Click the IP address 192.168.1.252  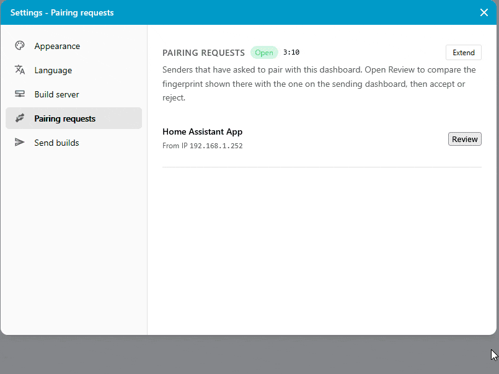tap(216, 146)
